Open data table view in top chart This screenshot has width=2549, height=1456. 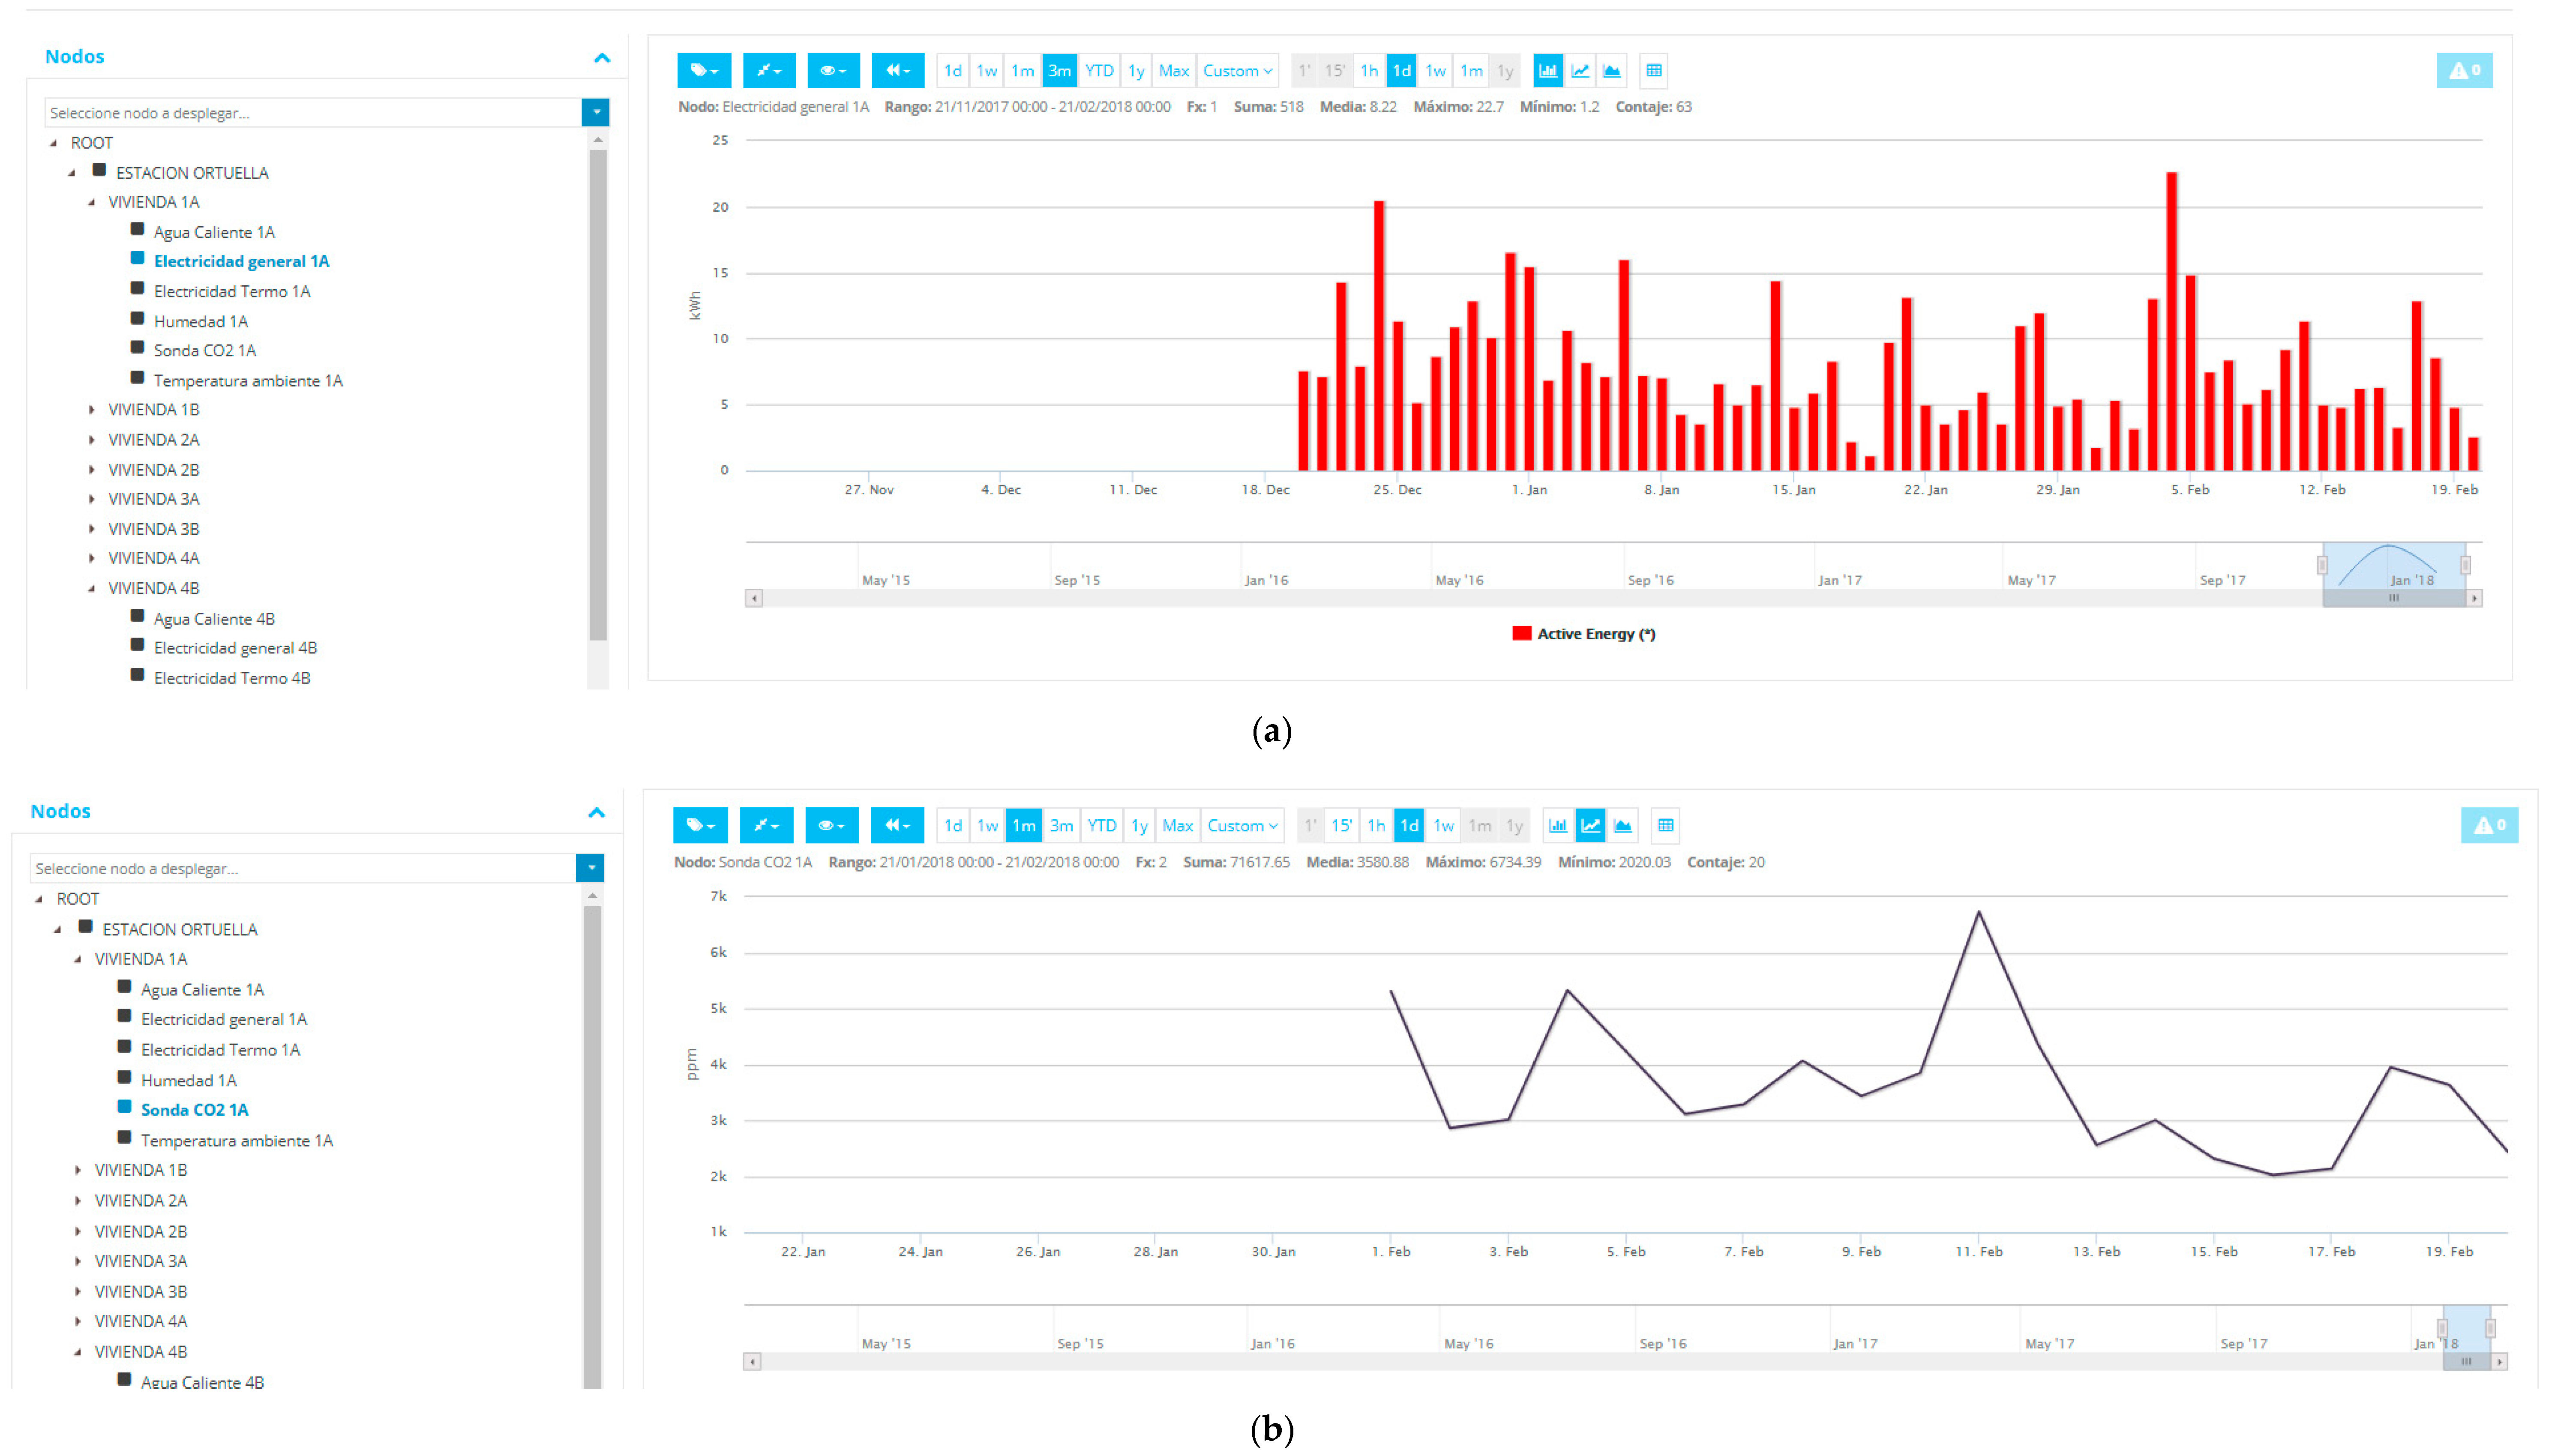click(x=1654, y=70)
